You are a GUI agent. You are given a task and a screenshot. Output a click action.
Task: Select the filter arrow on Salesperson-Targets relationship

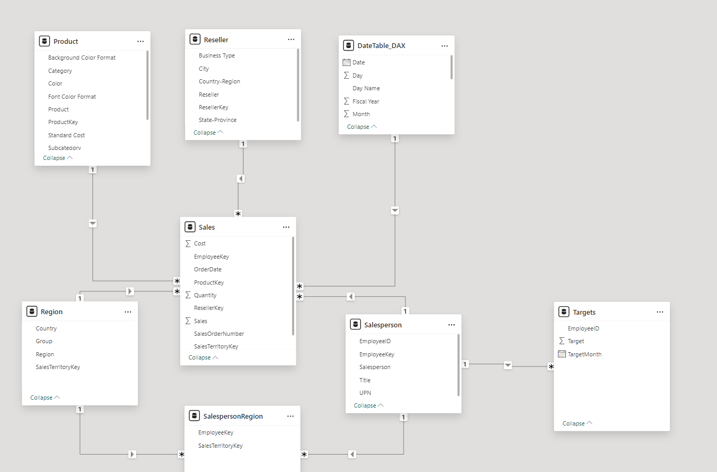coord(508,365)
